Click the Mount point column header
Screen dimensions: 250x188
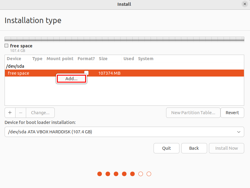(60, 59)
